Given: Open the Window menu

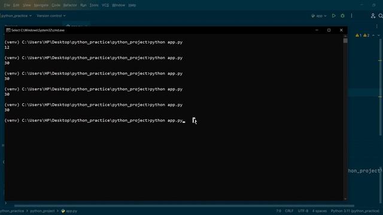Looking at the screenshot, I should [x=118, y=5].
